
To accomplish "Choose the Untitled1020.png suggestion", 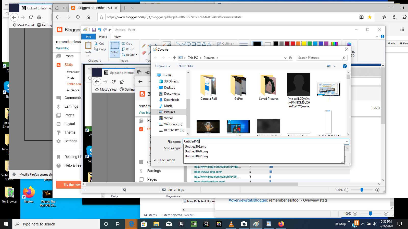I will tap(196, 151).
